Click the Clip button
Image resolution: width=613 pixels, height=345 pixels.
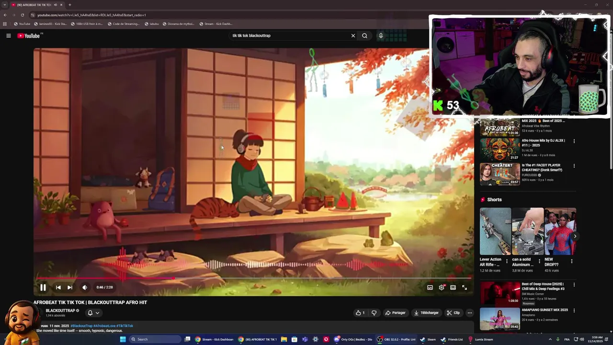pyautogui.click(x=453, y=313)
